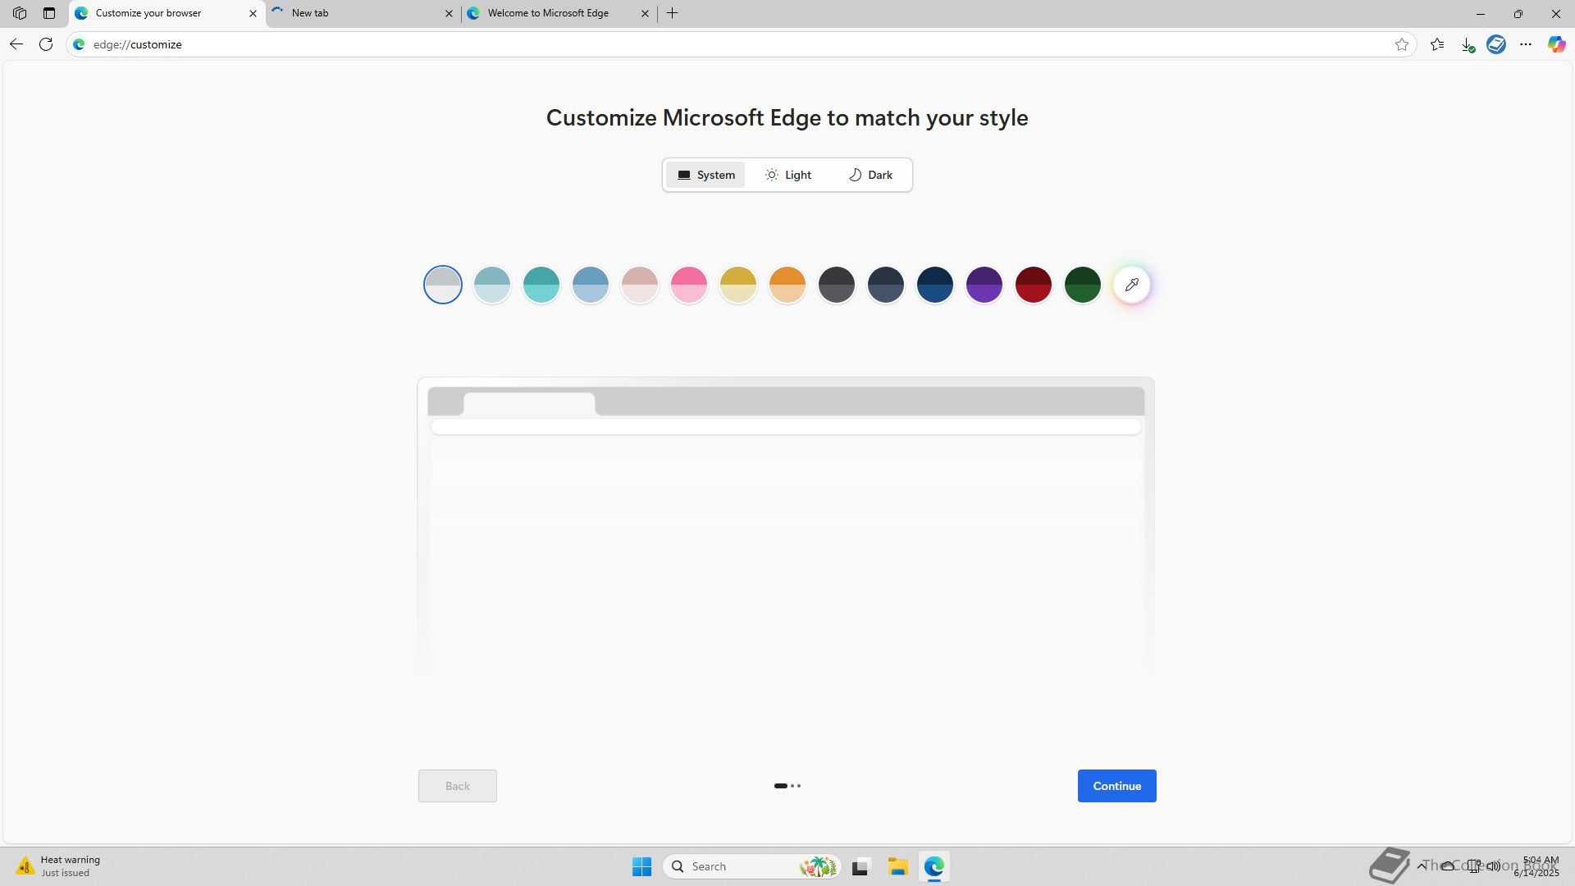This screenshot has width=1575, height=886.
Task: Pick the pink color theme swatch
Action: click(689, 285)
